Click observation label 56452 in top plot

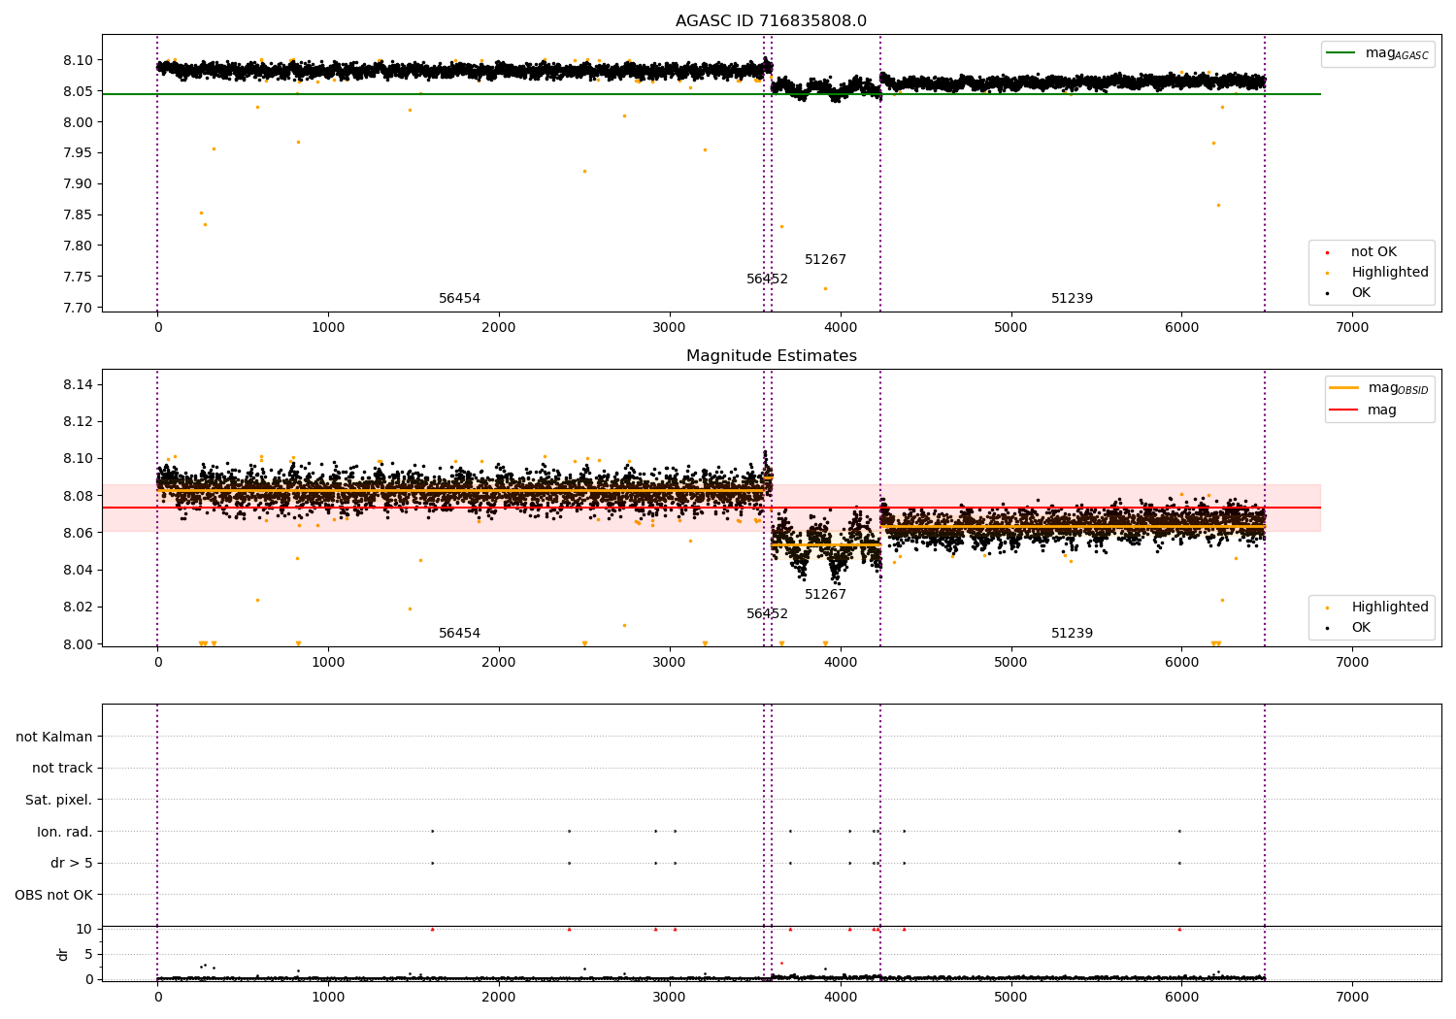click(x=767, y=279)
